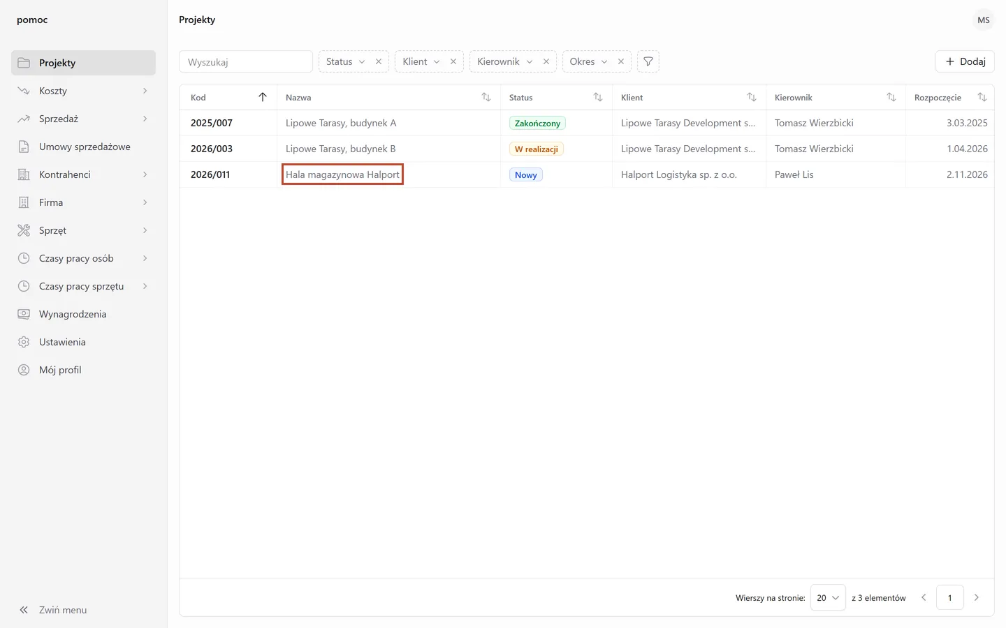This screenshot has width=1006, height=628.
Task: Sort by Rozpoczęcie column arrows
Action: (x=982, y=97)
